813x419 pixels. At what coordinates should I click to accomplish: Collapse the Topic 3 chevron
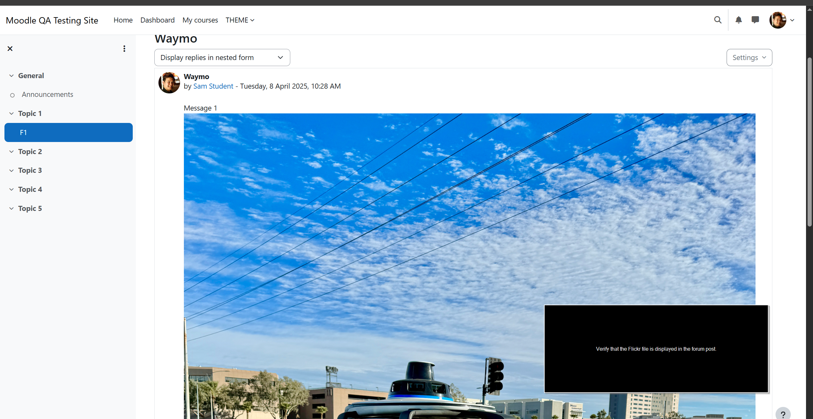click(11, 171)
